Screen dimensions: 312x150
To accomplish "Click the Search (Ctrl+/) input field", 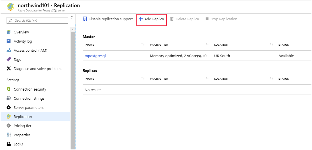I will (x=38, y=21).
